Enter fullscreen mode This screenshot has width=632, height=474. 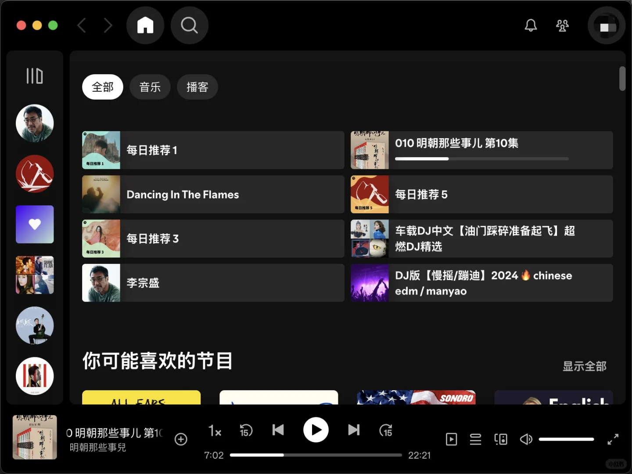point(613,439)
